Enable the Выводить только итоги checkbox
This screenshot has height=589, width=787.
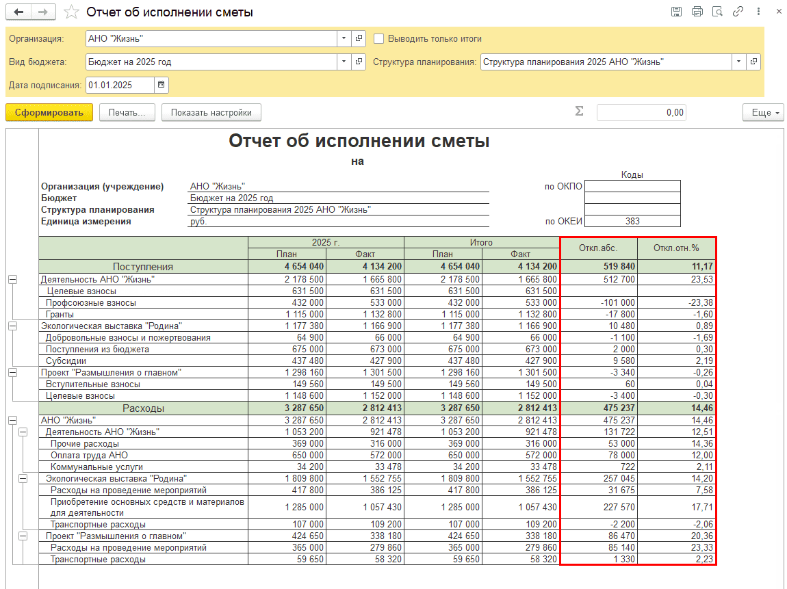tap(379, 39)
